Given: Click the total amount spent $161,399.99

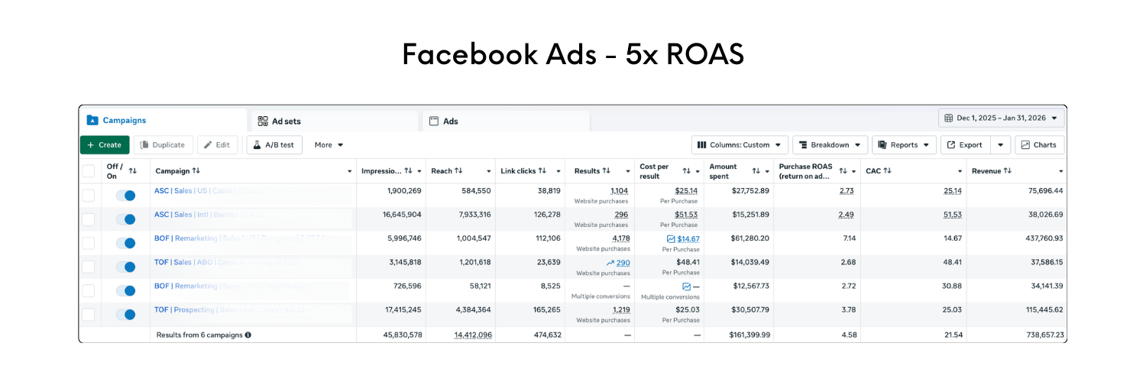Looking at the screenshot, I should 749,335.
